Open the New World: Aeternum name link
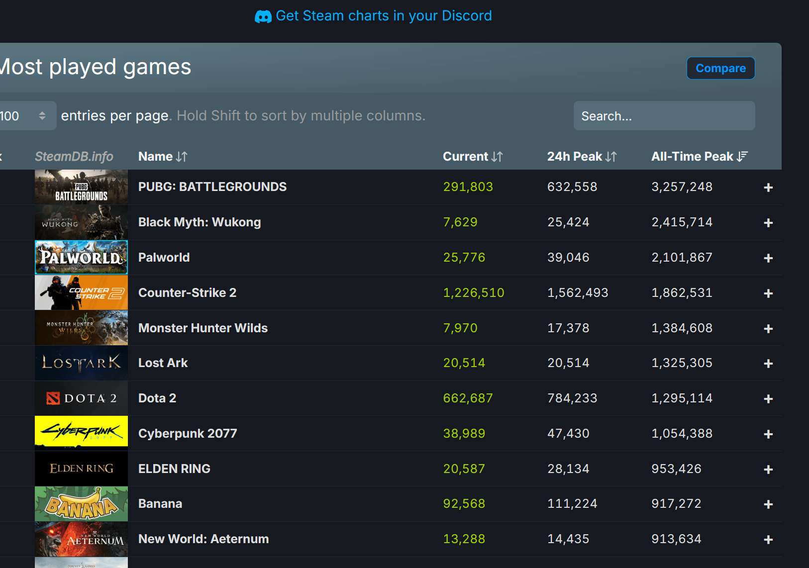Screen dimensions: 809x568 pyautogui.click(x=203, y=539)
